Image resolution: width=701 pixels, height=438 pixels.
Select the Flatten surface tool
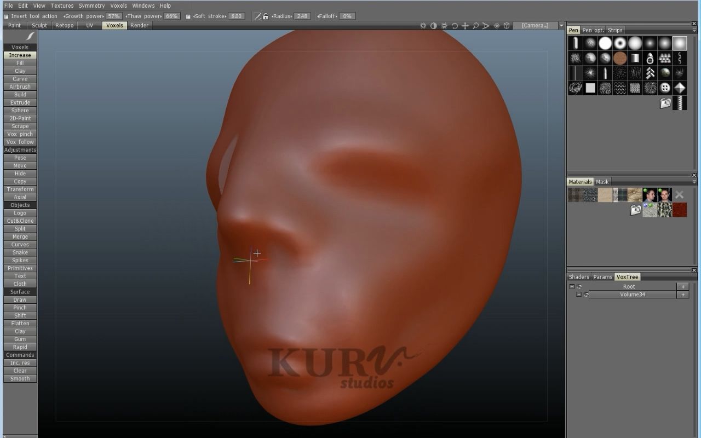pos(20,324)
